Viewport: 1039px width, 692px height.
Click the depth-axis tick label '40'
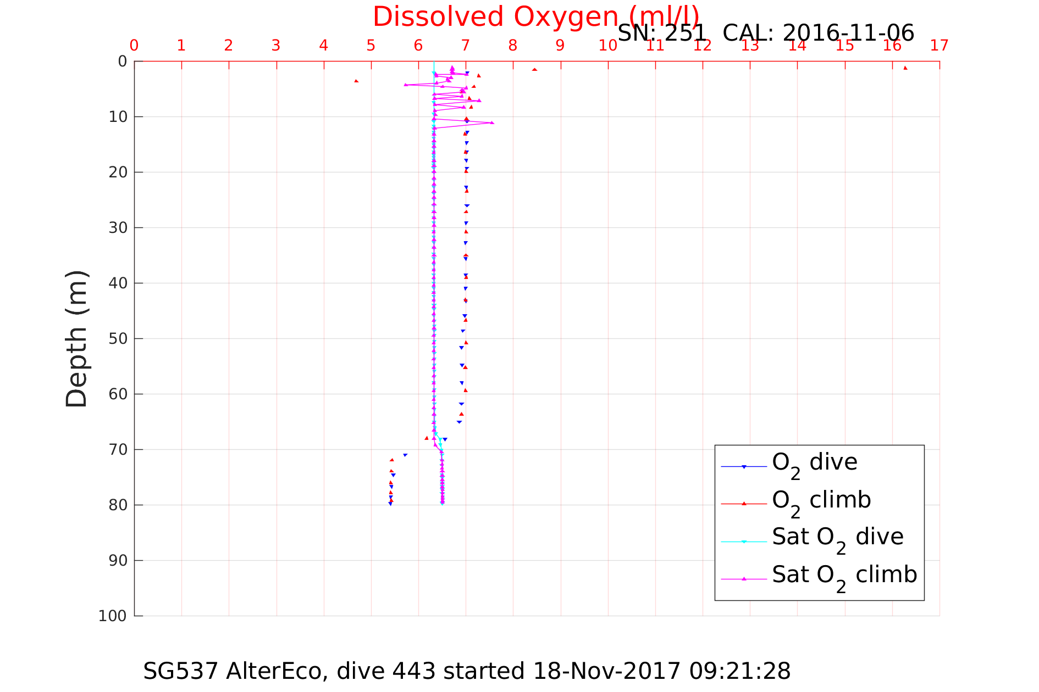[x=118, y=283]
